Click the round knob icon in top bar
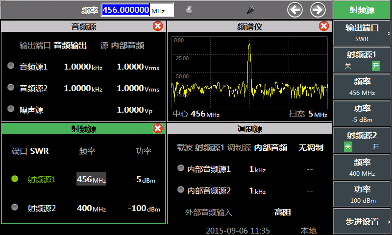This screenshot has height=235, width=392. 189,9
